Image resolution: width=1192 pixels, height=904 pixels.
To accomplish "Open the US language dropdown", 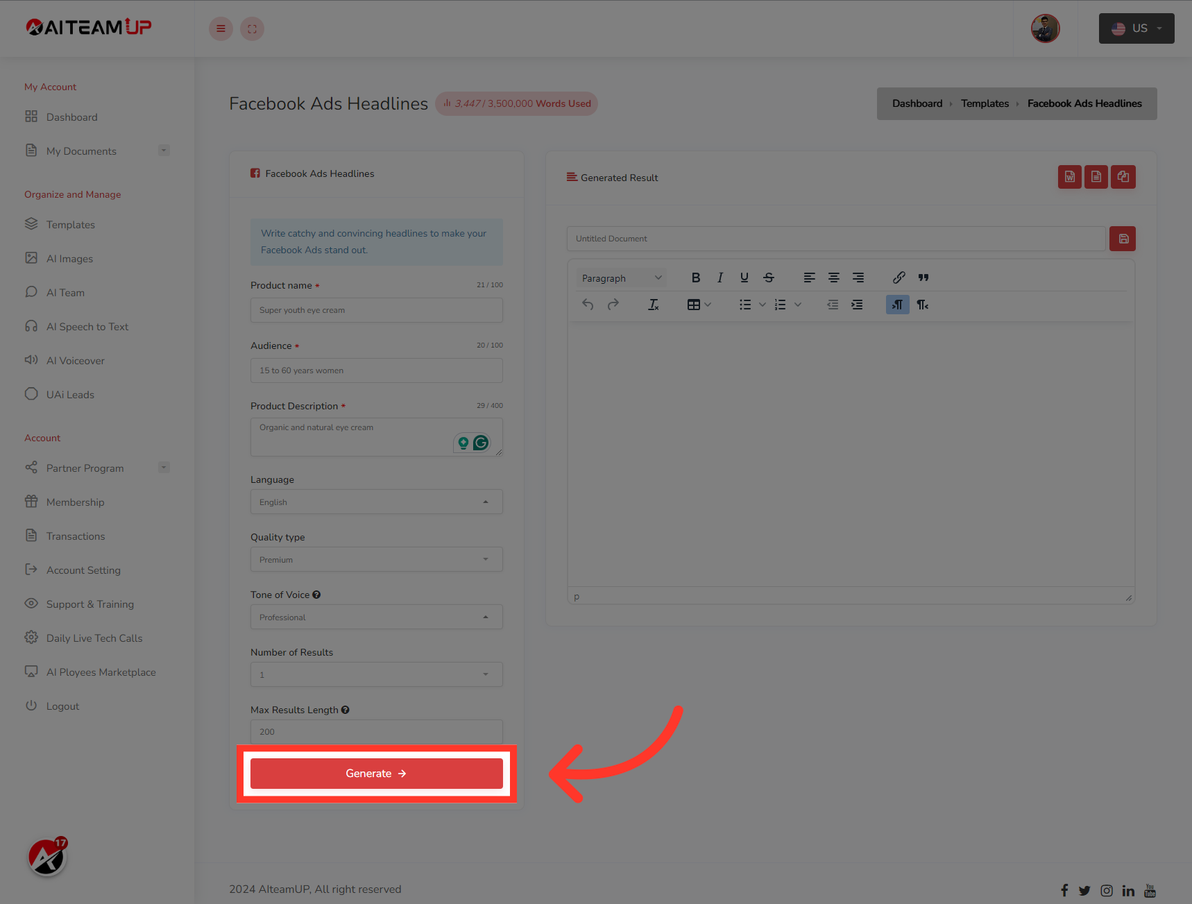I will pyautogui.click(x=1136, y=28).
